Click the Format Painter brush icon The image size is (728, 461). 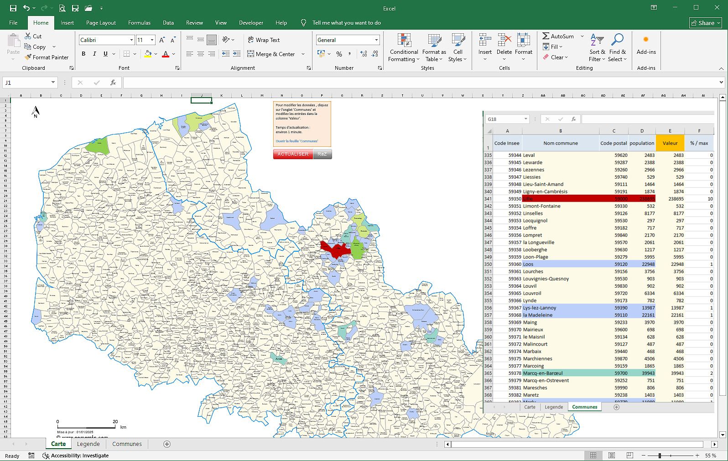pos(28,57)
